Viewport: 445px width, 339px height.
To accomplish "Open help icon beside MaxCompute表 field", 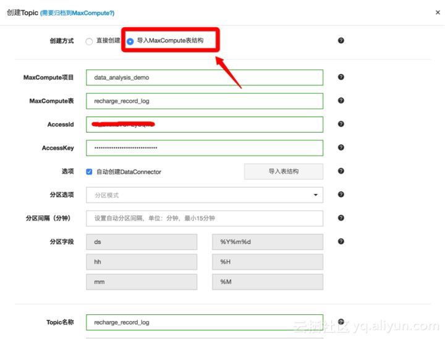I will (341, 101).
